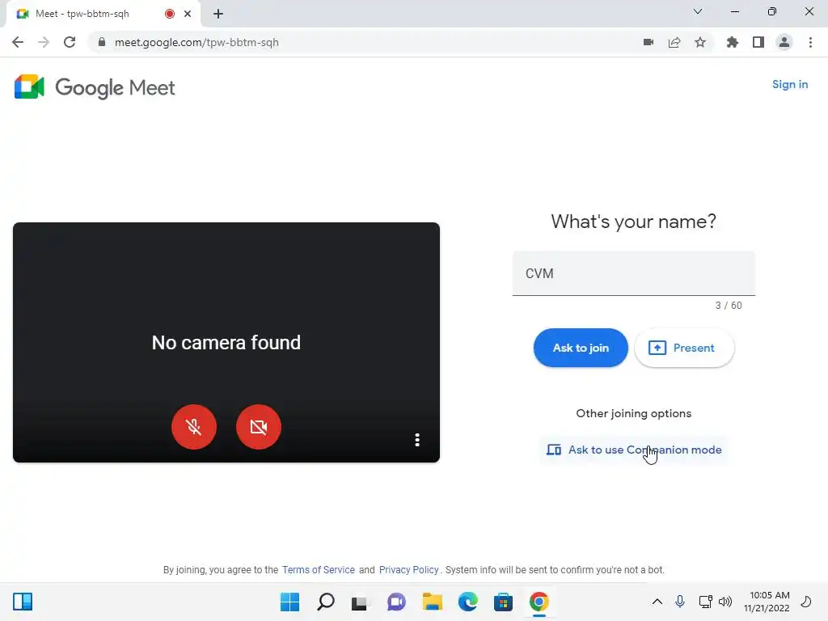This screenshot has width=828, height=621.
Task: Open network settings from the tray
Action: click(705, 602)
